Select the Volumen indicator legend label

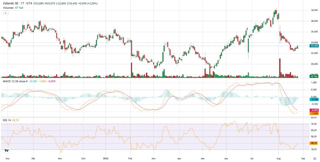pyautogui.click(x=8, y=8)
